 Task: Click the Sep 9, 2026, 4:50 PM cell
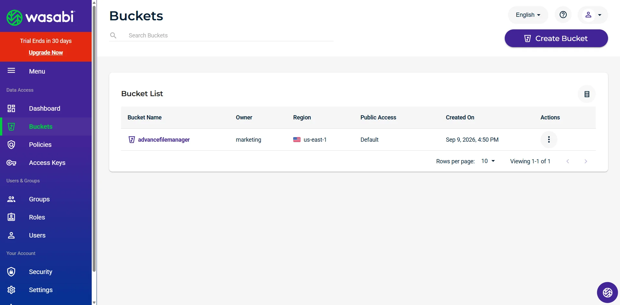tap(472, 140)
